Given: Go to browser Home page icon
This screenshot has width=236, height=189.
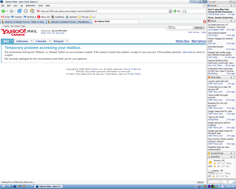Looking at the screenshot, I should pyautogui.click(x=32, y=11).
